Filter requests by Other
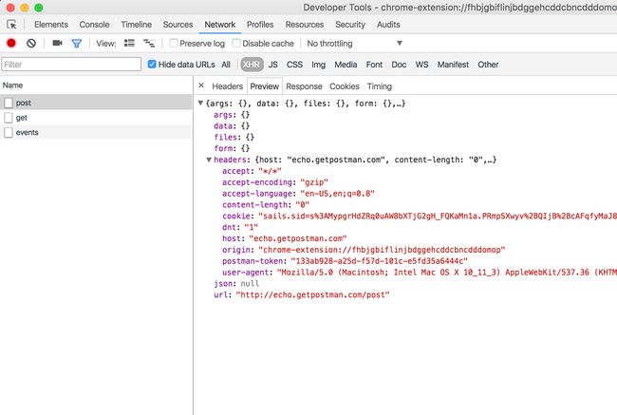 (x=488, y=65)
